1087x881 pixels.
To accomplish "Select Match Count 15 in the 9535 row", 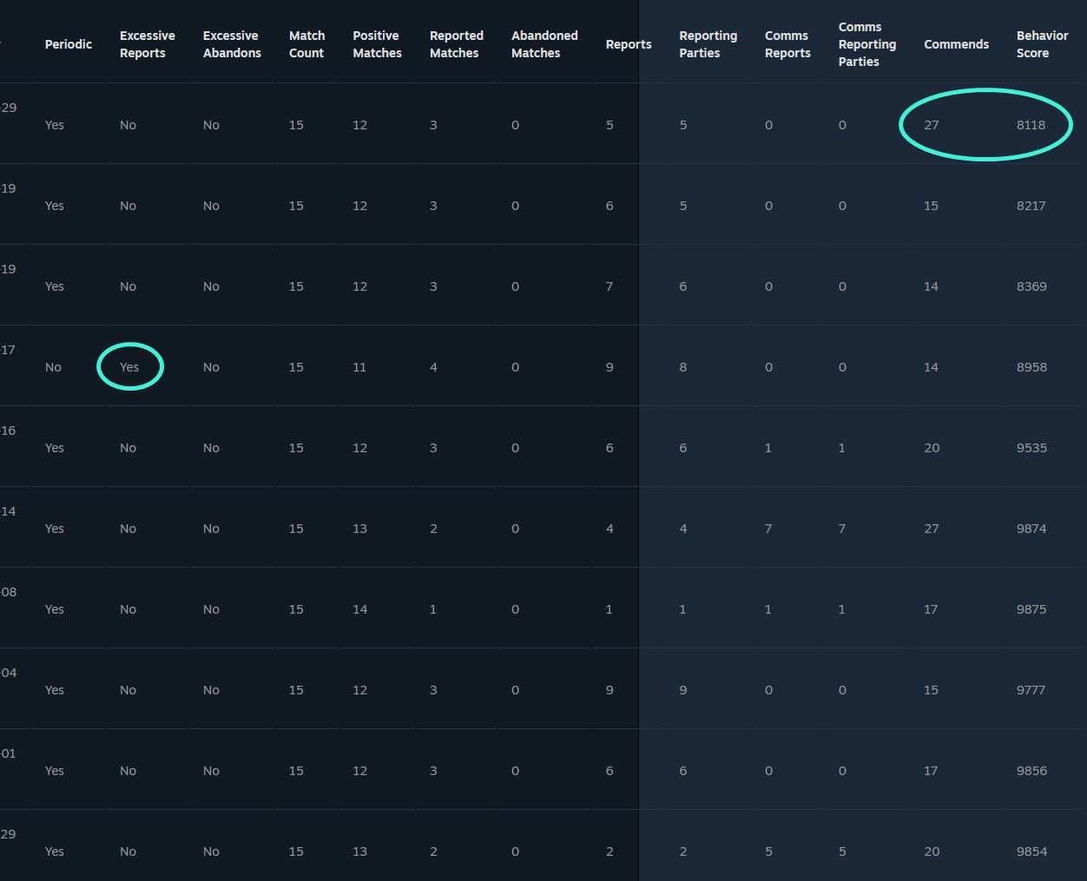I will click(x=296, y=448).
